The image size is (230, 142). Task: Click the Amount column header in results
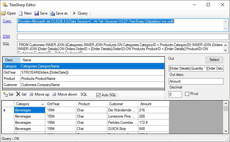[153, 104]
